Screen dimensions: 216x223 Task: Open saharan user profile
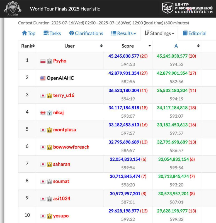pos(62,164)
